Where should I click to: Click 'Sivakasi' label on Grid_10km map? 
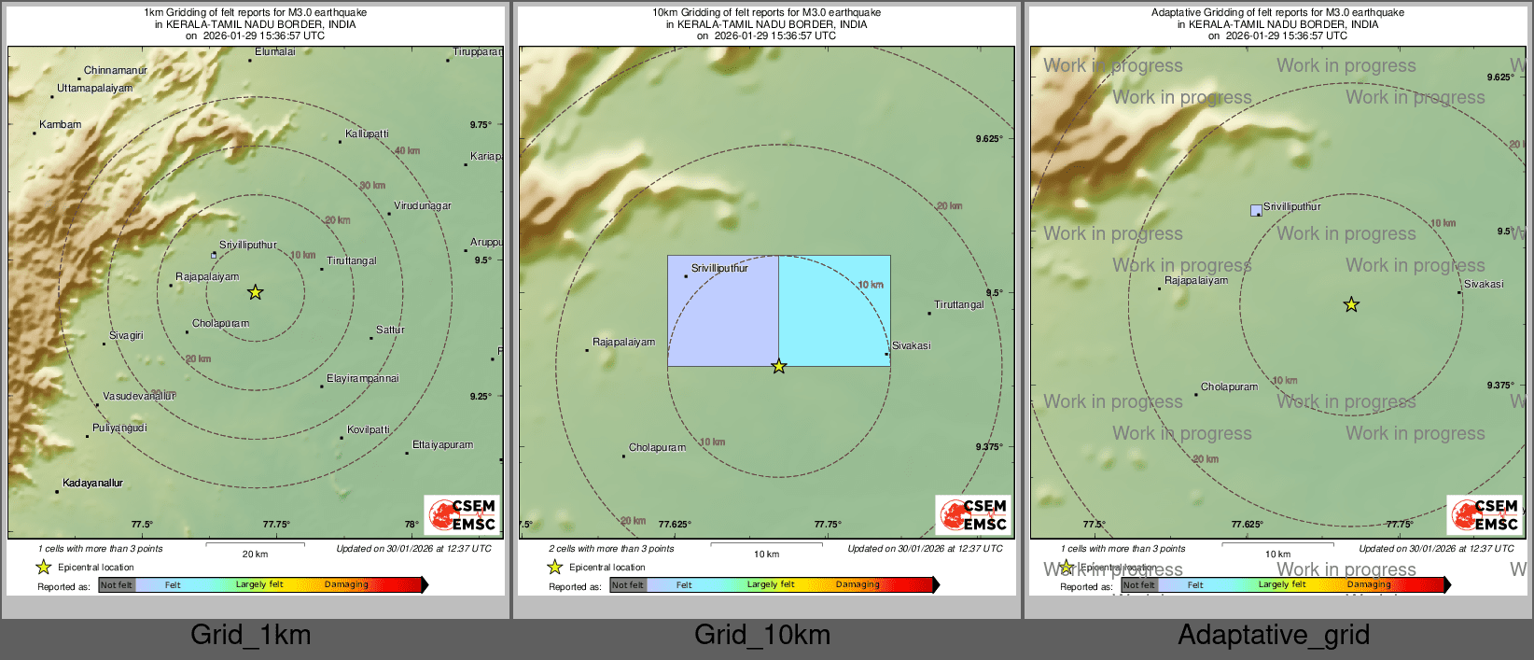point(912,345)
